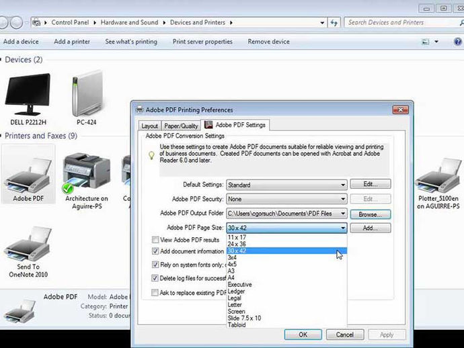Click the help question mark icon

click(457, 42)
